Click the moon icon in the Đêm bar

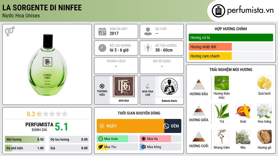[x=166, y=126]
